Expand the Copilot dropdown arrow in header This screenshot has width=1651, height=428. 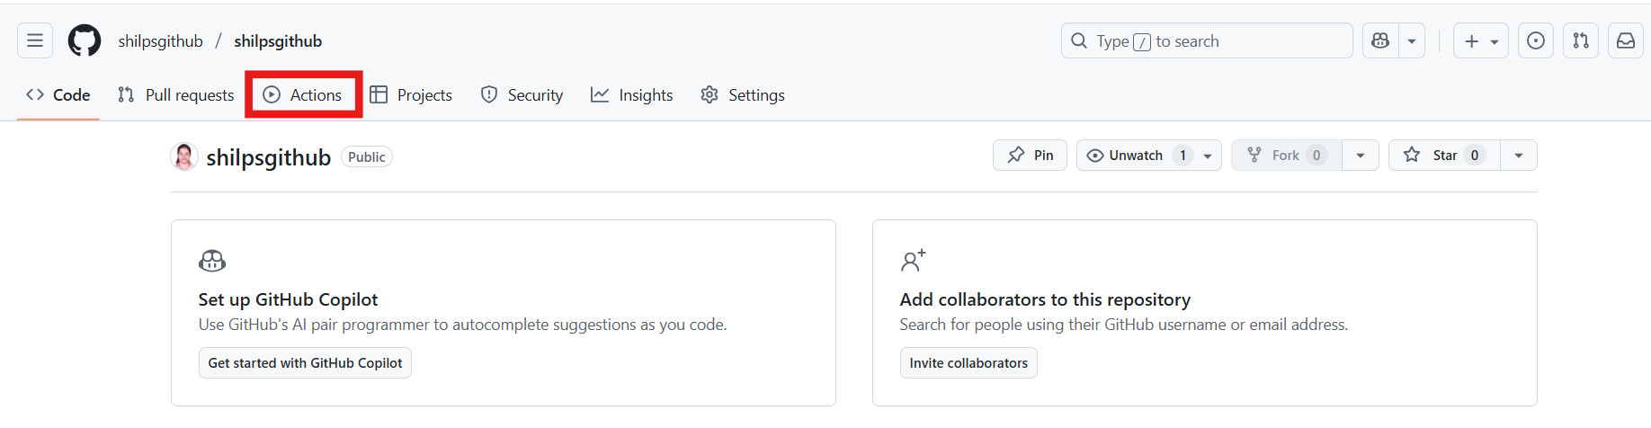click(x=1412, y=41)
